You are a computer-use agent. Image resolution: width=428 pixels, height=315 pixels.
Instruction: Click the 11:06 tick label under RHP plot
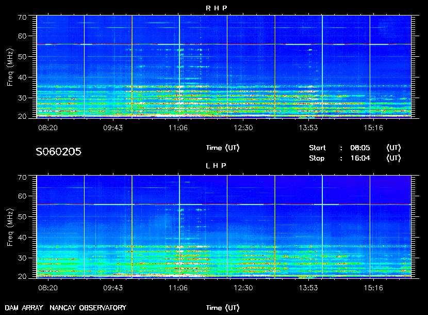[x=178, y=128]
